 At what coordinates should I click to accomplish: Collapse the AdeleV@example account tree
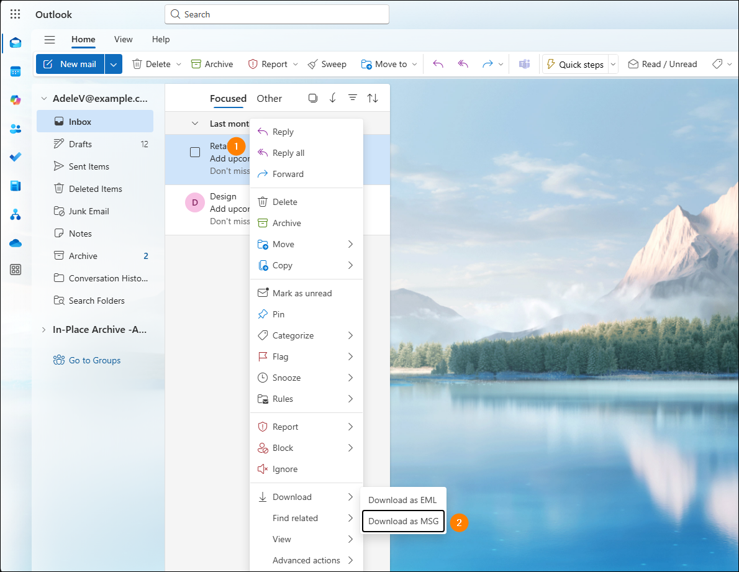click(44, 98)
